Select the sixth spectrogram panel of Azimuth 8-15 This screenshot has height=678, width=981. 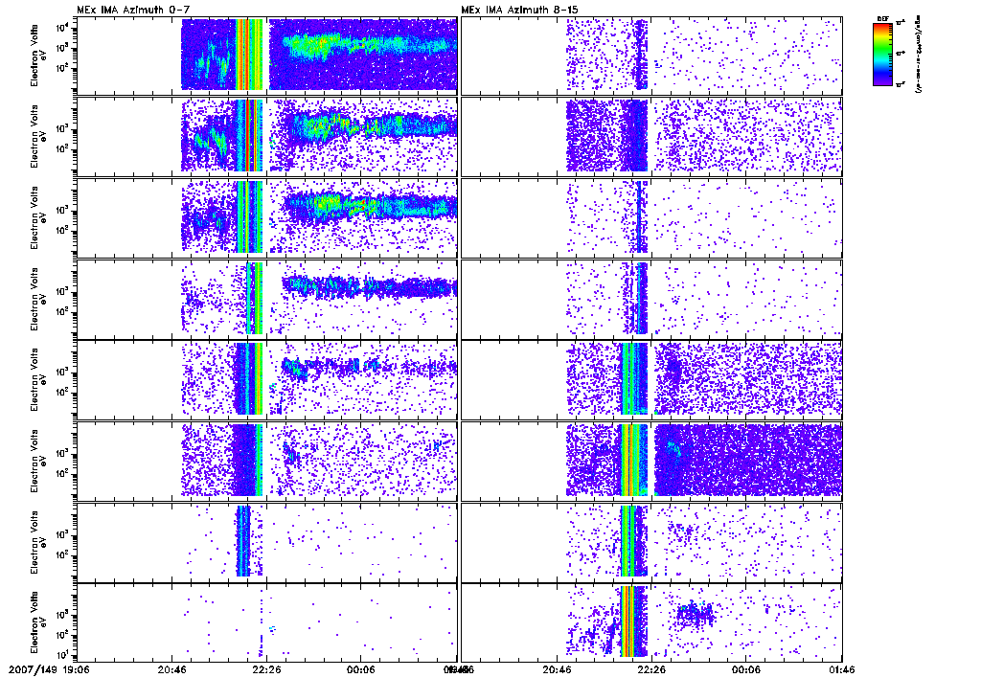coord(651,461)
